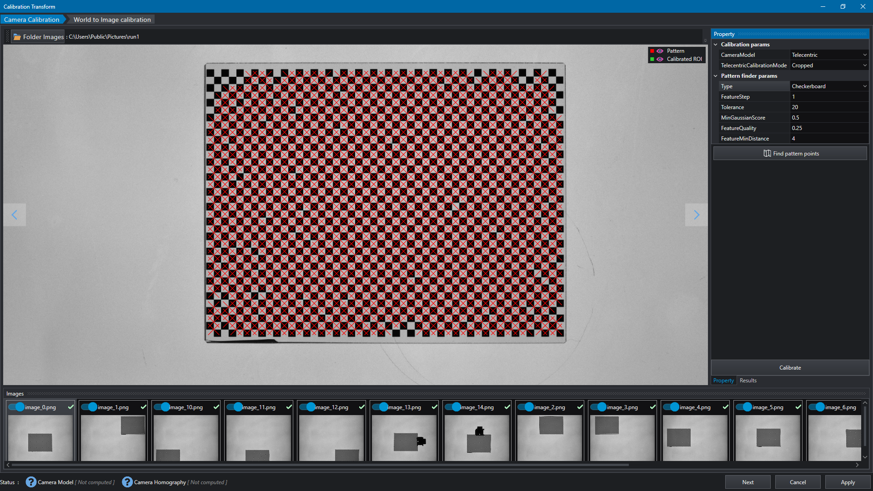Edit the FeatureMinDistance value field
873x491 pixels.
coord(829,139)
